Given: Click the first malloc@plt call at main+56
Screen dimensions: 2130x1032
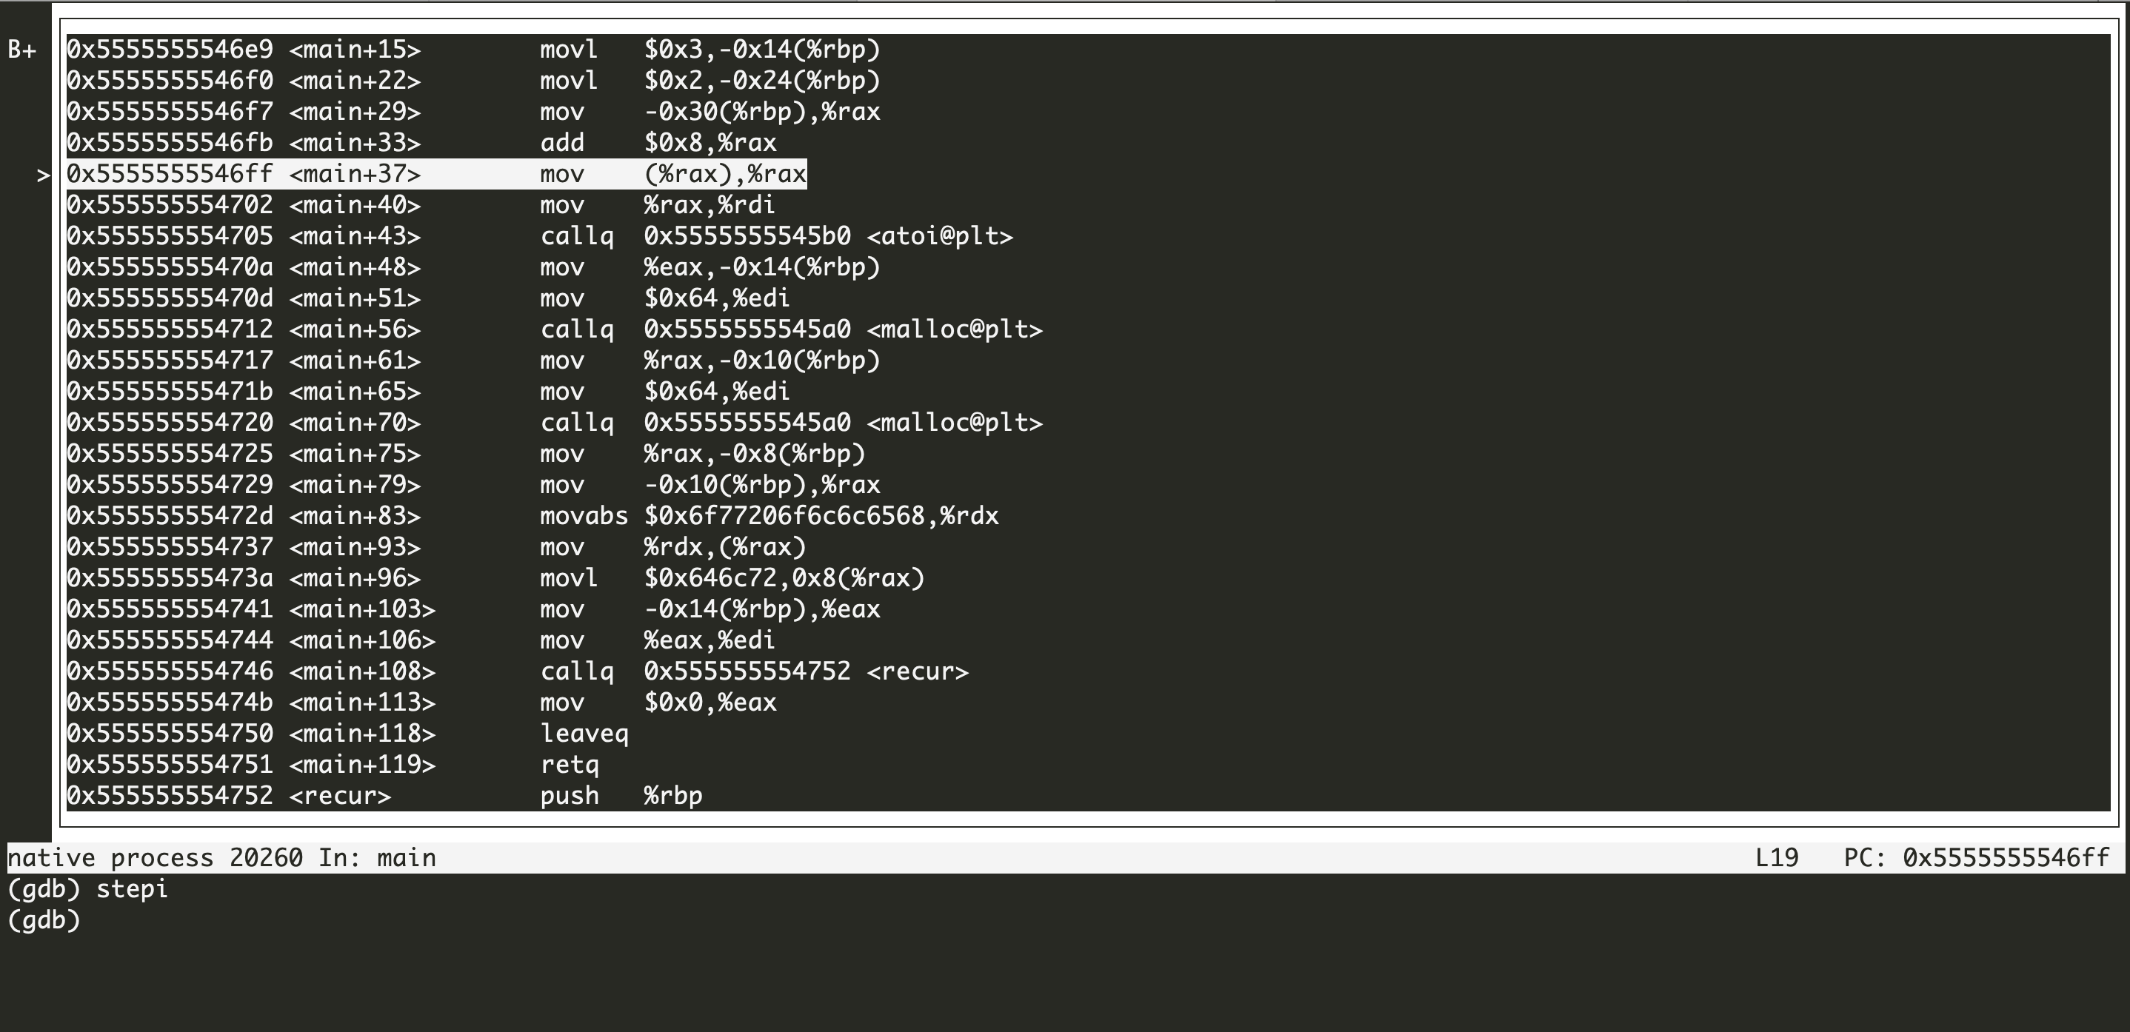Looking at the screenshot, I should (790, 329).
